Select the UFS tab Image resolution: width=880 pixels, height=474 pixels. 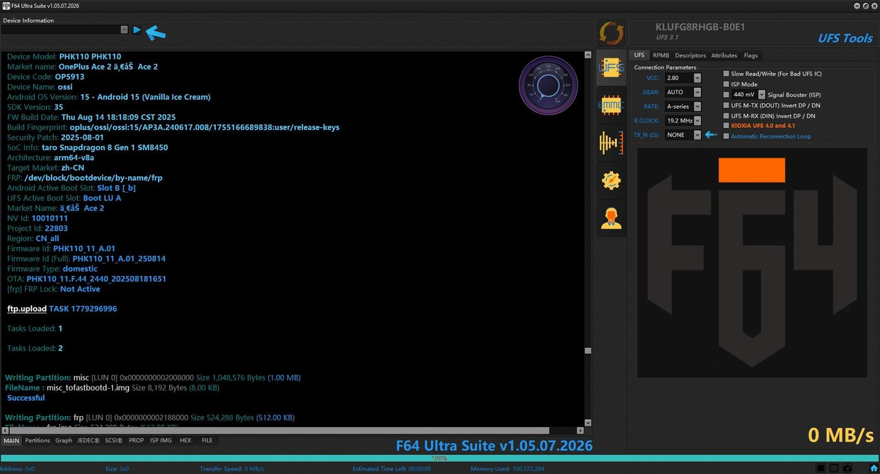(x=639, y=55)
